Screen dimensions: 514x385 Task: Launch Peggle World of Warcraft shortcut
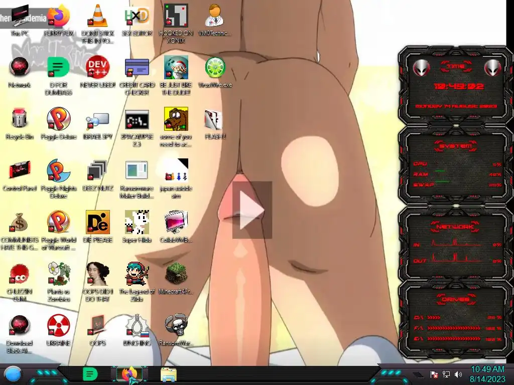[x=59, y=231]
